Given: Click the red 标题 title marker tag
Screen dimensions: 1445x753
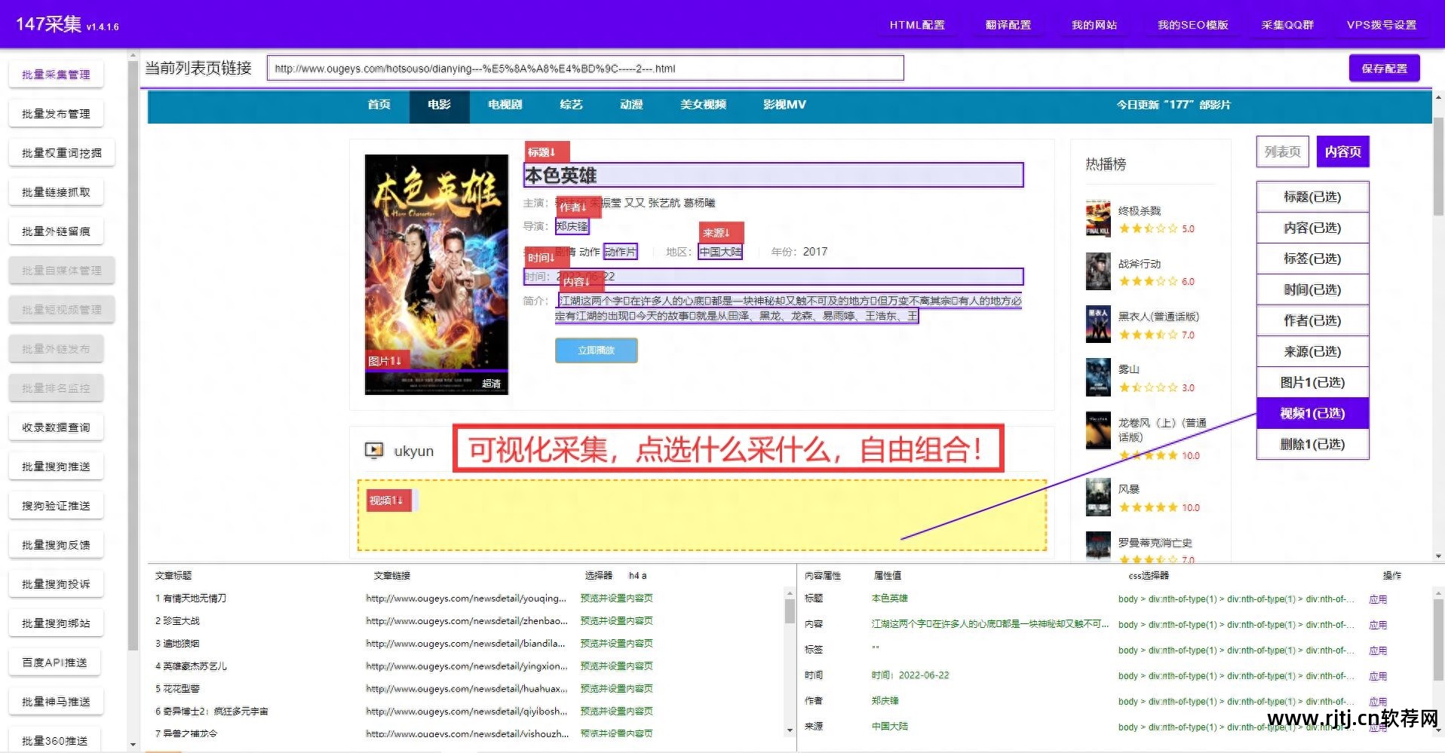Looking at the screenshot, I should (546, 151).
